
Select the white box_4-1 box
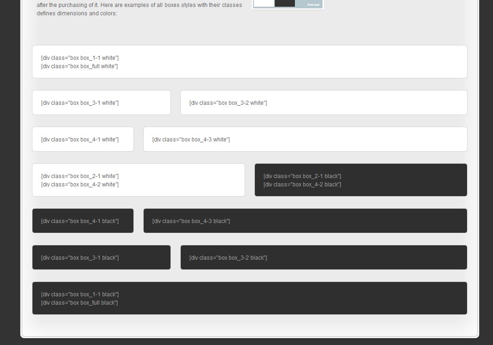[x=82, y=139]
